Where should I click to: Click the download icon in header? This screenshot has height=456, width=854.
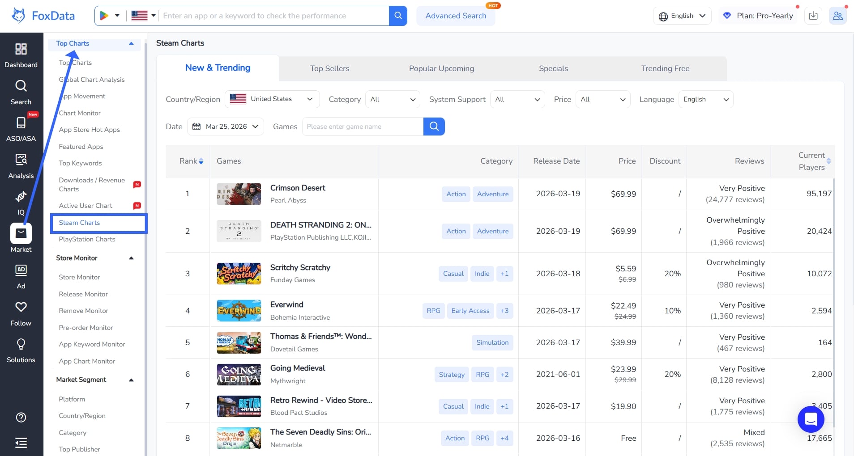pyautogui.click(x=813, y=16)
